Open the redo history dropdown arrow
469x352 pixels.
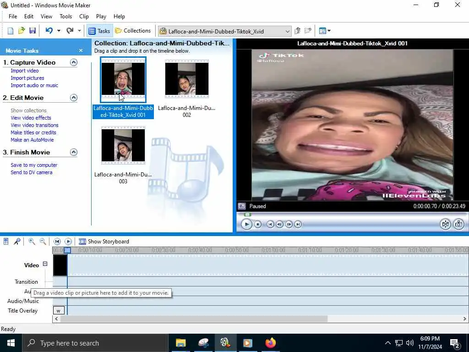(79, 31)
